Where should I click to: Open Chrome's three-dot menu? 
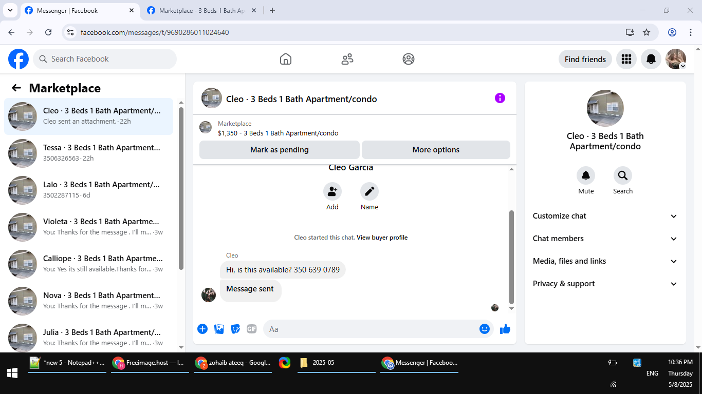[691, 32]
